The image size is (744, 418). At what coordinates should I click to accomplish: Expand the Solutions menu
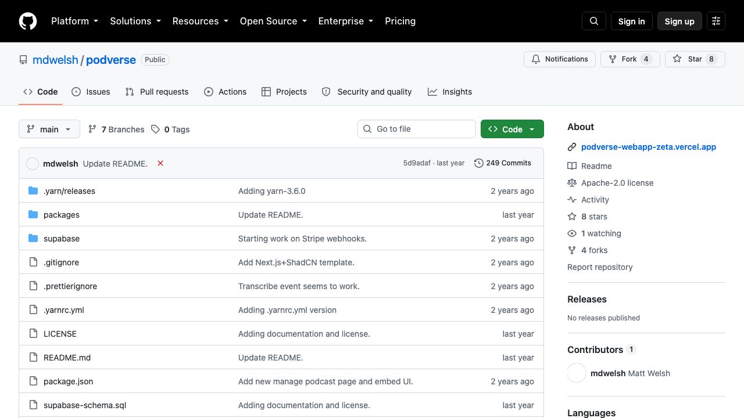pos(135,21)
